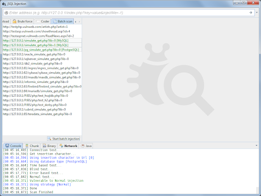Viewport: 261px width, 196px height.
Task: Select the test_h2.php URL
Action: click(42, 100)
